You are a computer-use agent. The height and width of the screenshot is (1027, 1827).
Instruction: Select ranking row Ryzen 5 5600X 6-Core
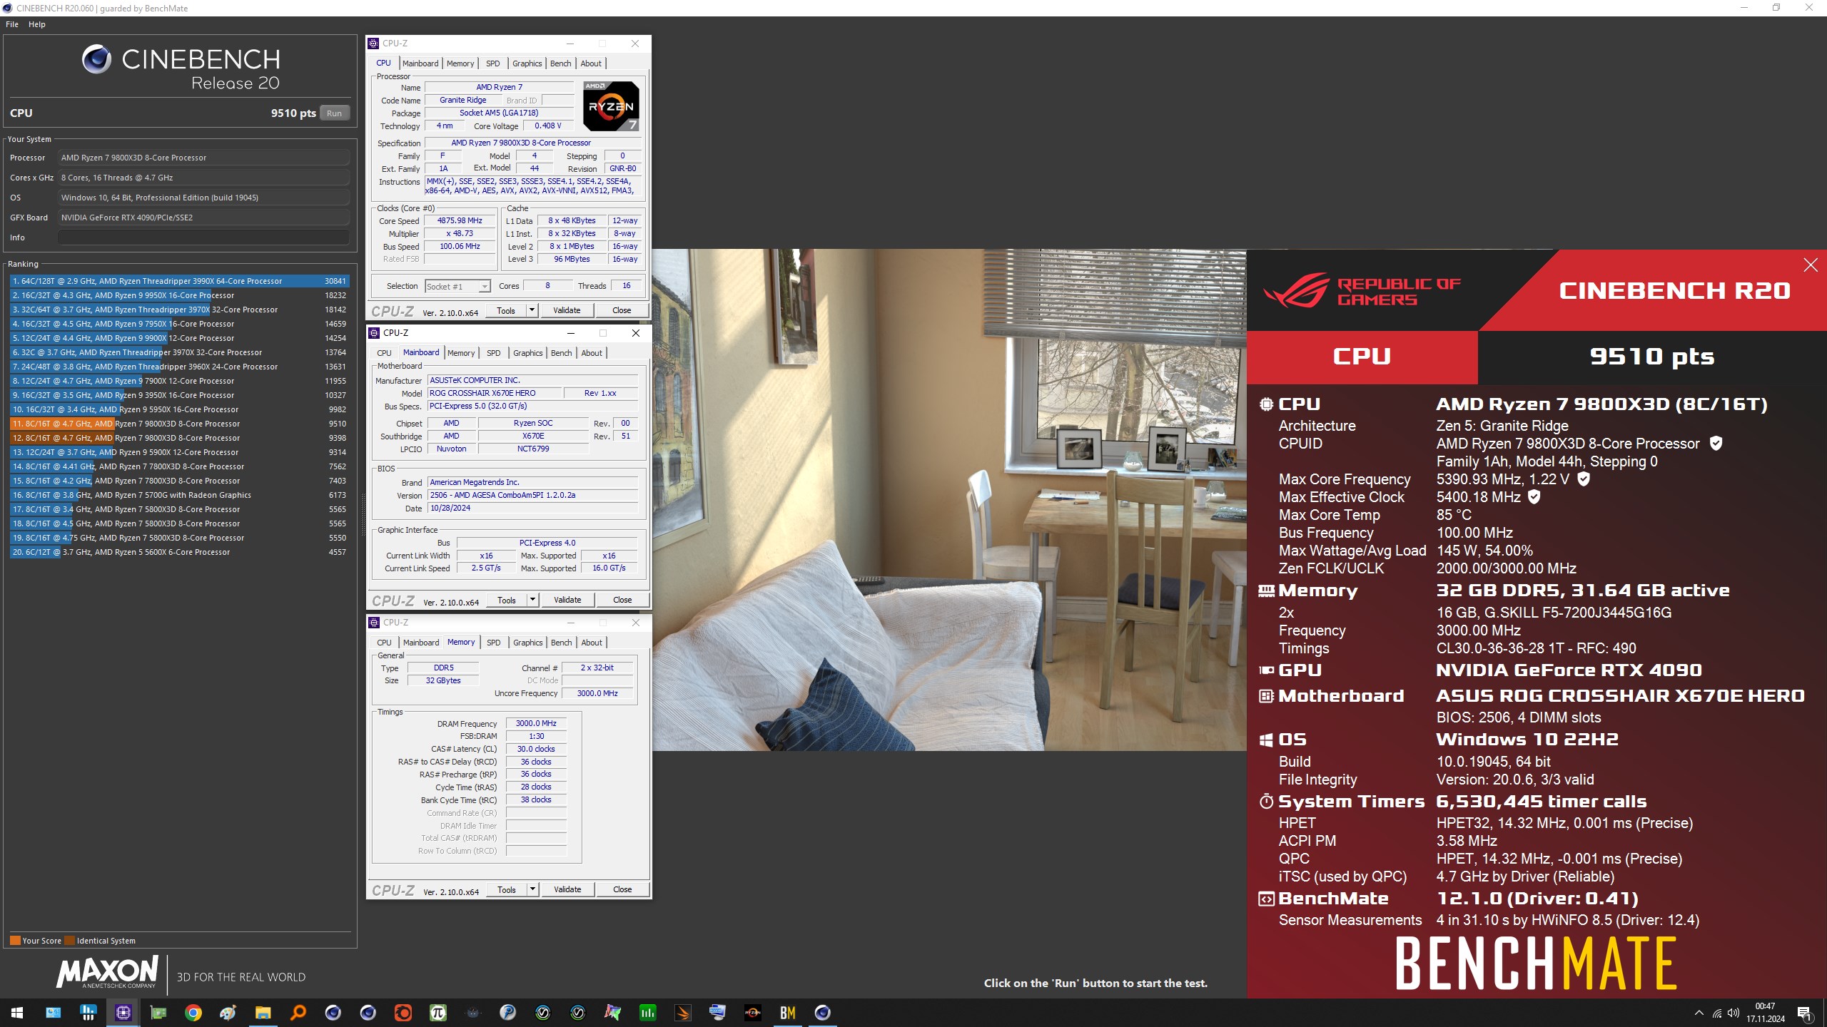click(179, 552)
